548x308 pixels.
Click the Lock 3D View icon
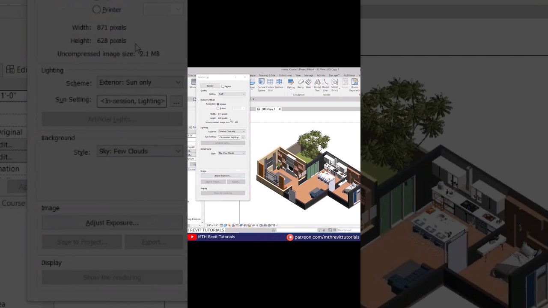249,225
